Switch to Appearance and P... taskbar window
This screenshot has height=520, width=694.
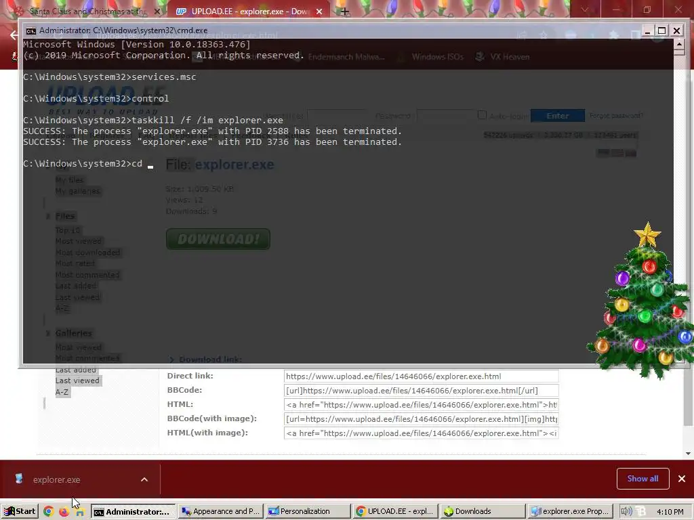pyautogui.click(x=222, y=511)
